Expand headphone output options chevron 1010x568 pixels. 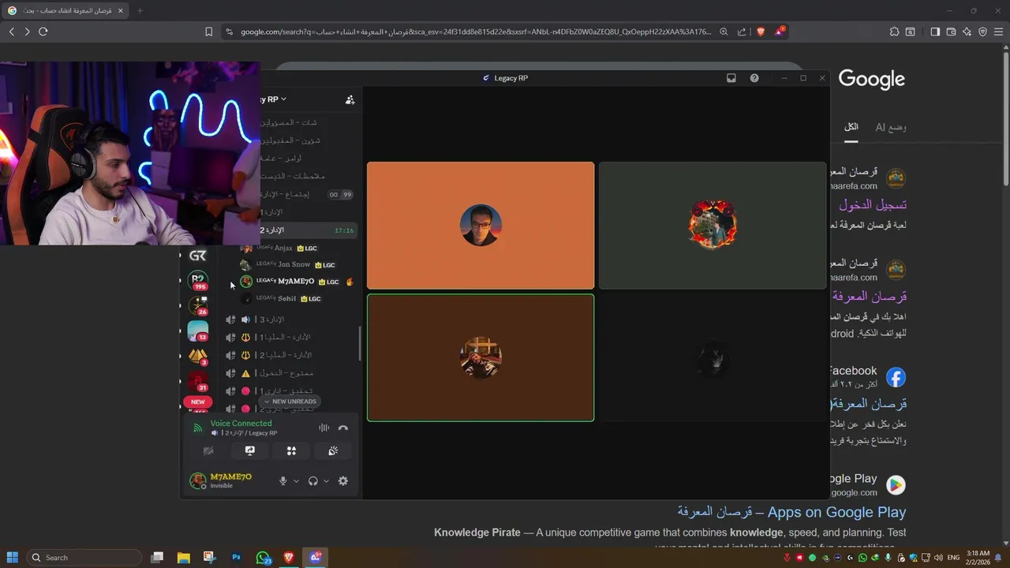tap(326, 481)
